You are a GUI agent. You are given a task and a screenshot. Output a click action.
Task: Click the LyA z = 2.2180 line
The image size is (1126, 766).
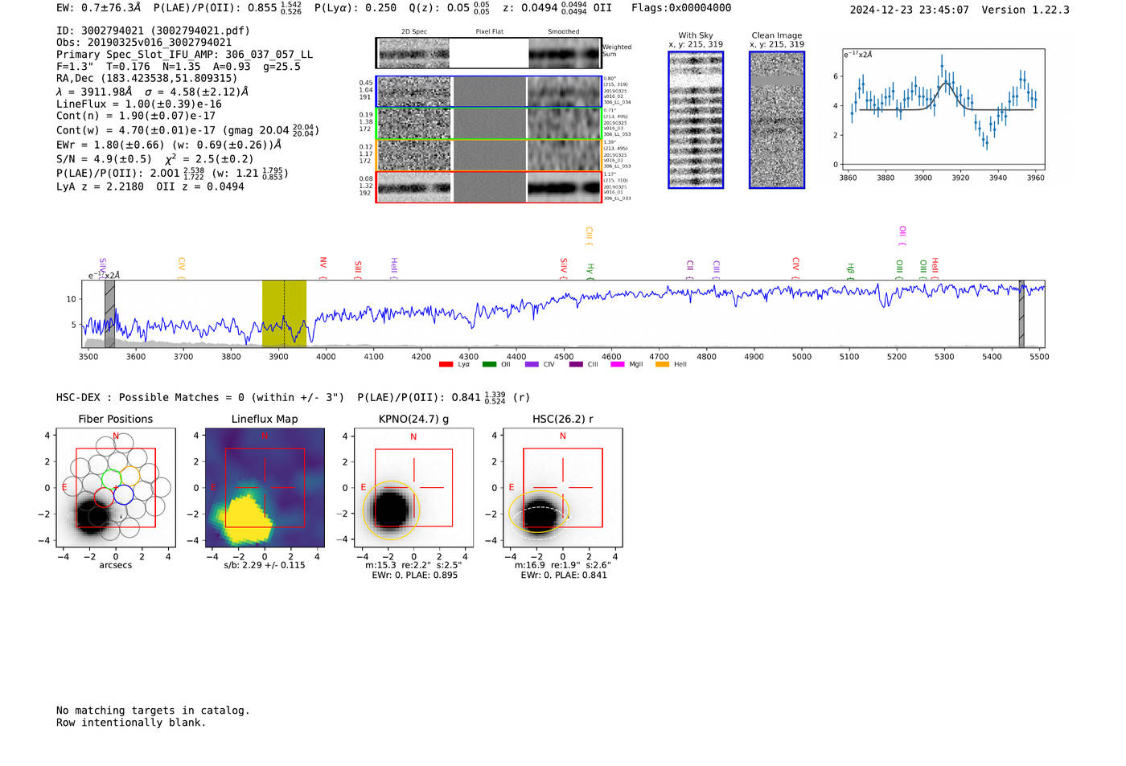(101, 186)
